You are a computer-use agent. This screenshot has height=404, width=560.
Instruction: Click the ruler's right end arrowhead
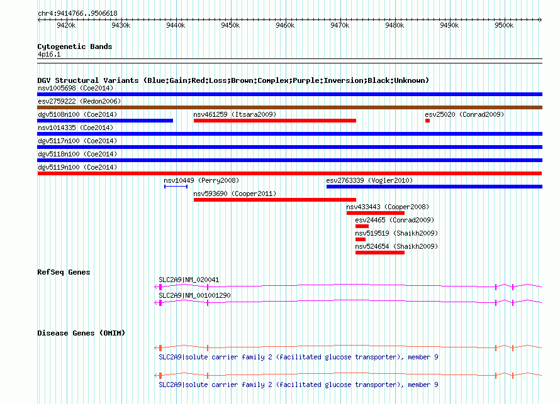540,19
